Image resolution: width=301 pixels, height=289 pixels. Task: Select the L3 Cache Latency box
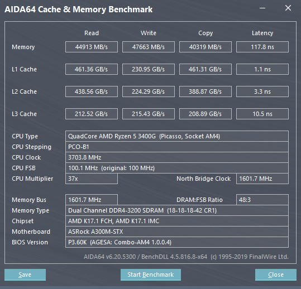[x=262, y=114]
